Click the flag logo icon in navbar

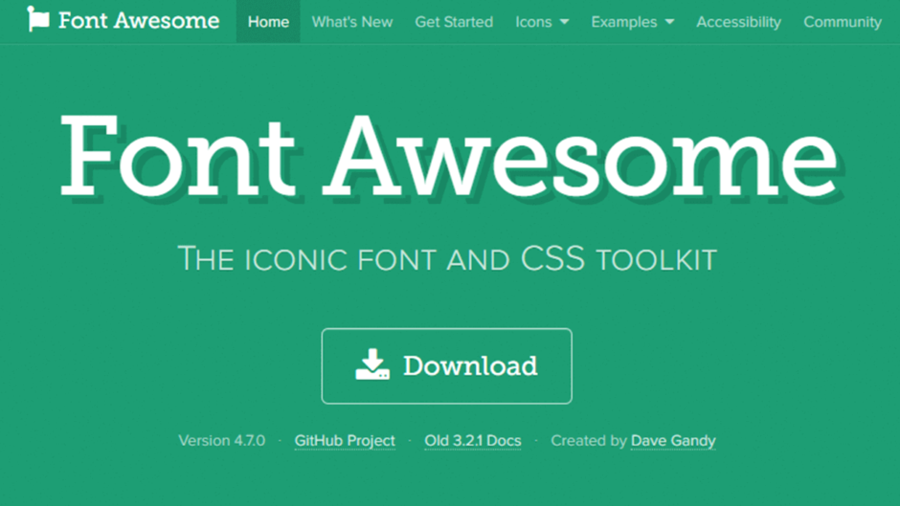coord(38,19)
